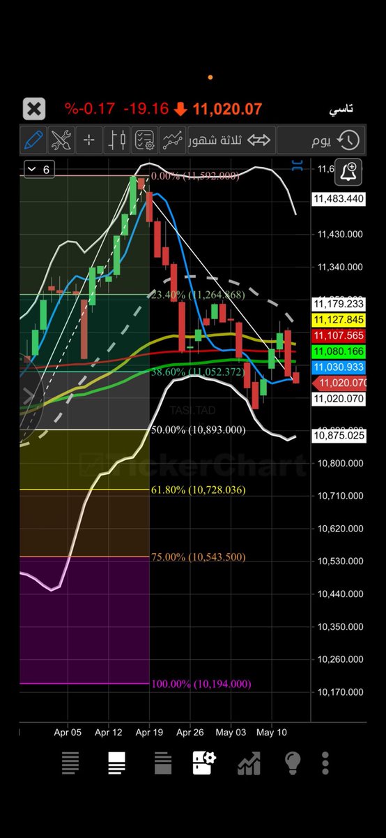
Task: Click the blue 11,030.933 indicator tag
Action: pyautogui.click(x=339, y=367)
